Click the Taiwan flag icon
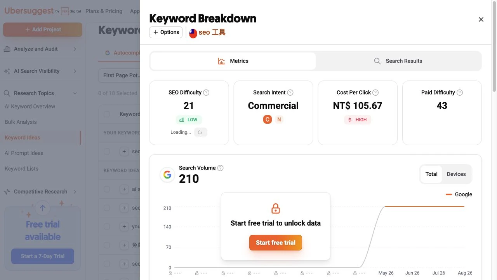Screen dimensions: 497x280 click(193, 33)
